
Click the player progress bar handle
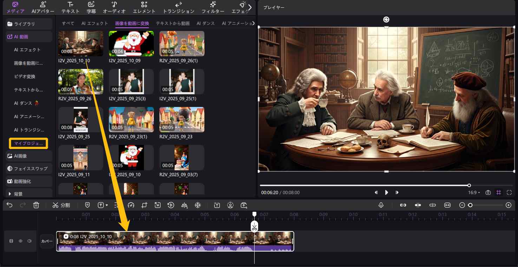pyautogui.click(x=469, y=185)
